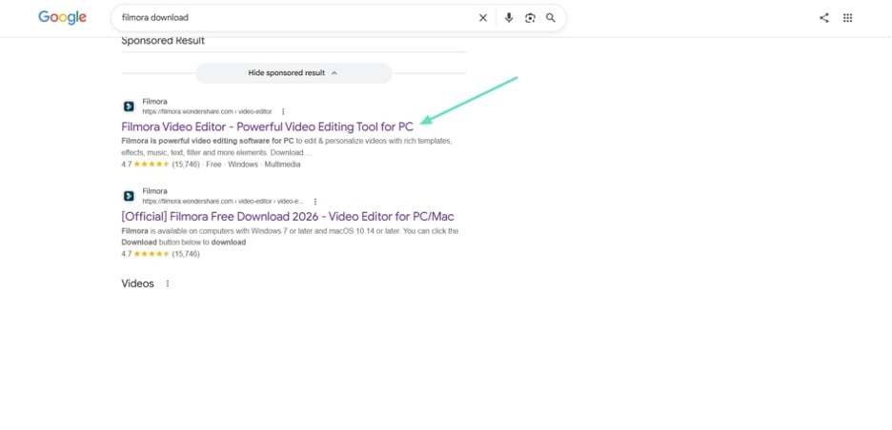Image resolution: width=892 pixels, height=430 pixels.
Task: Open the Google logo homepage
Action: tap(63, 18)
